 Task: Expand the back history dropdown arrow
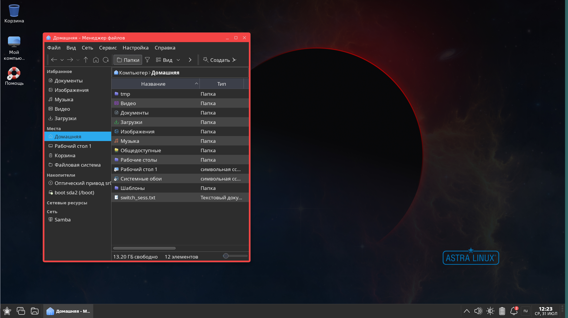(x=62, y=60)
